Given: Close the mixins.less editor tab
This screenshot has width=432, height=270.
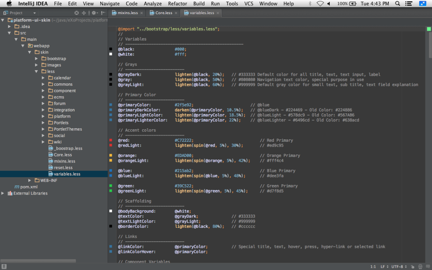Looking at the screenshot, I should pos(141,13).
